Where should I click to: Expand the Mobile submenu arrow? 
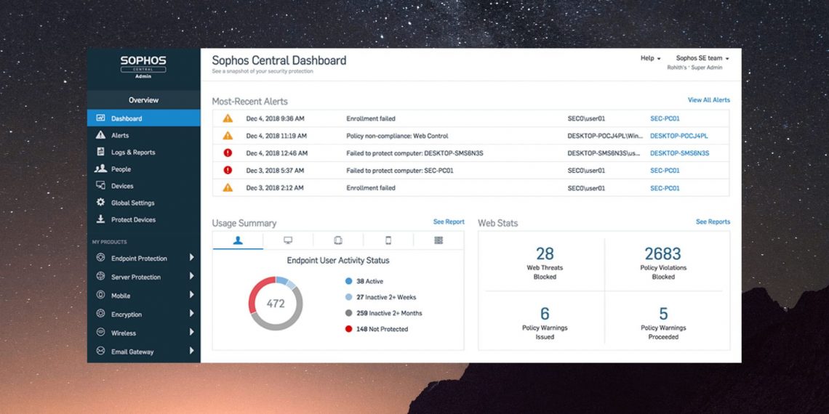click(x=191, y=295)
